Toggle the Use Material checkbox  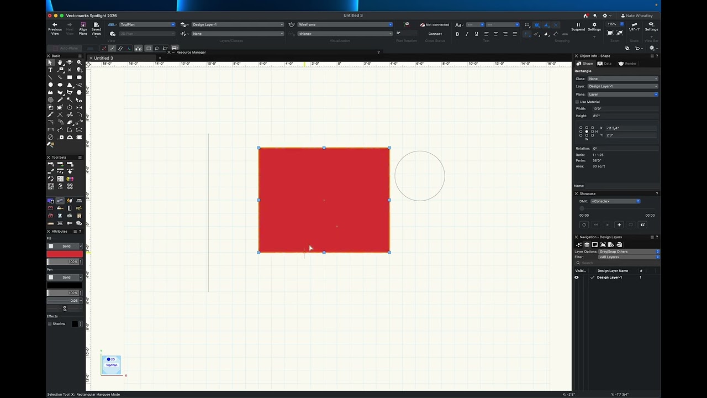point(577,102)
